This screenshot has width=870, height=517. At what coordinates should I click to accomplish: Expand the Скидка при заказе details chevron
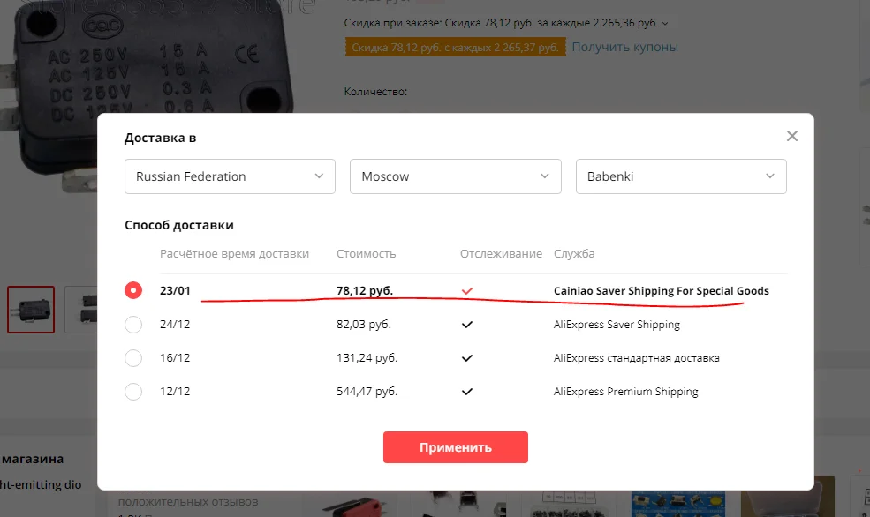[665, 24]
